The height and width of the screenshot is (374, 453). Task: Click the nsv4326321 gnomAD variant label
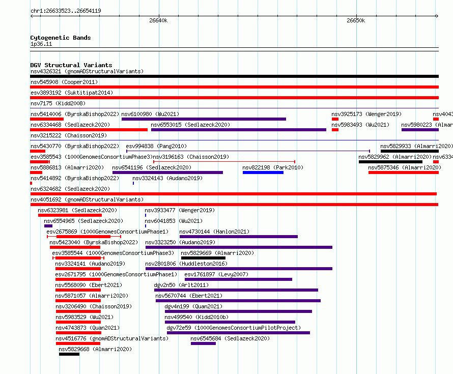pyautogui.click(x=87, y=71)
